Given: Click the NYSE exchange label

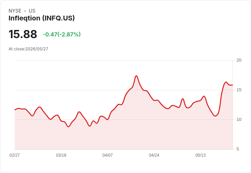Looking at the screenshot, I should (15, 11).
